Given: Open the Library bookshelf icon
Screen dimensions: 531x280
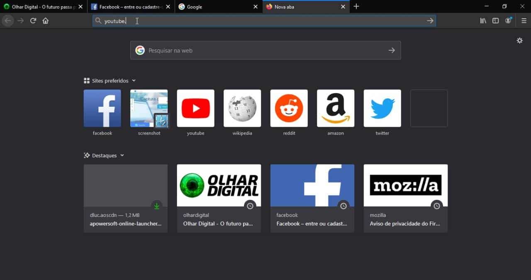Looking at the screenshot, I should [x=483, y=21].
